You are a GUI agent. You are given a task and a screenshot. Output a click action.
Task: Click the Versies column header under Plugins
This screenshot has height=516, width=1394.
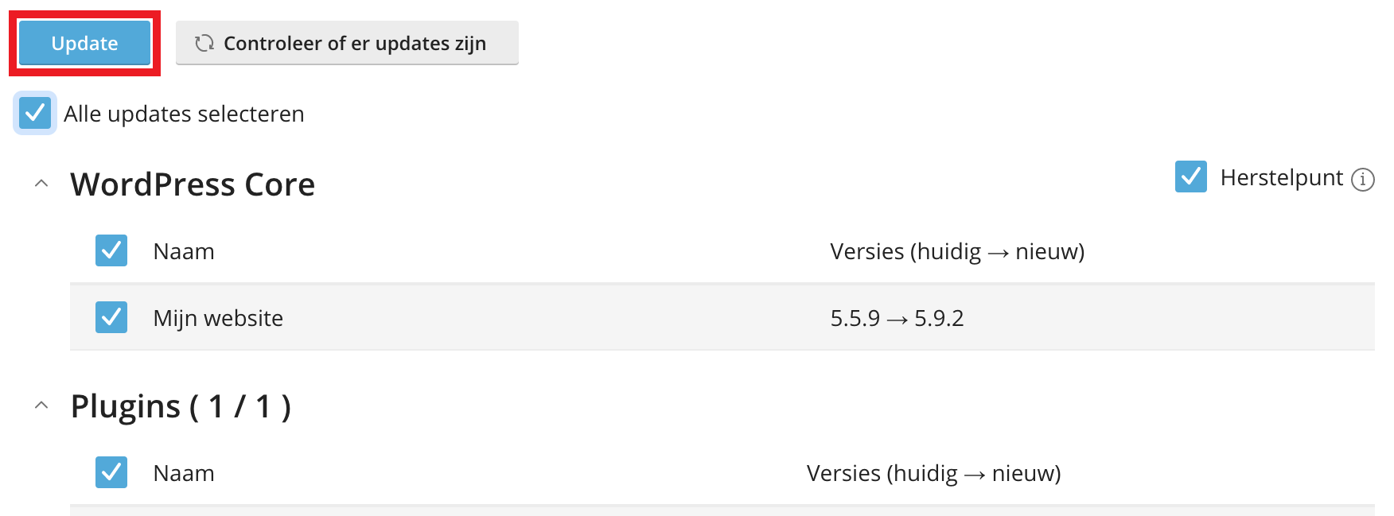click(x=933, y=473)
